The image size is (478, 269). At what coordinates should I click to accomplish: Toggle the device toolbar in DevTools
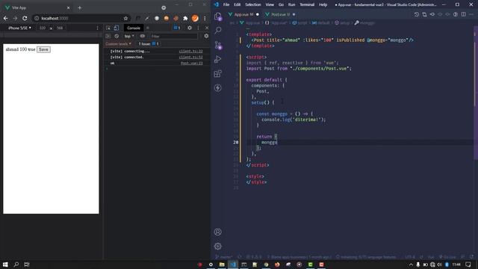[117, 28]
